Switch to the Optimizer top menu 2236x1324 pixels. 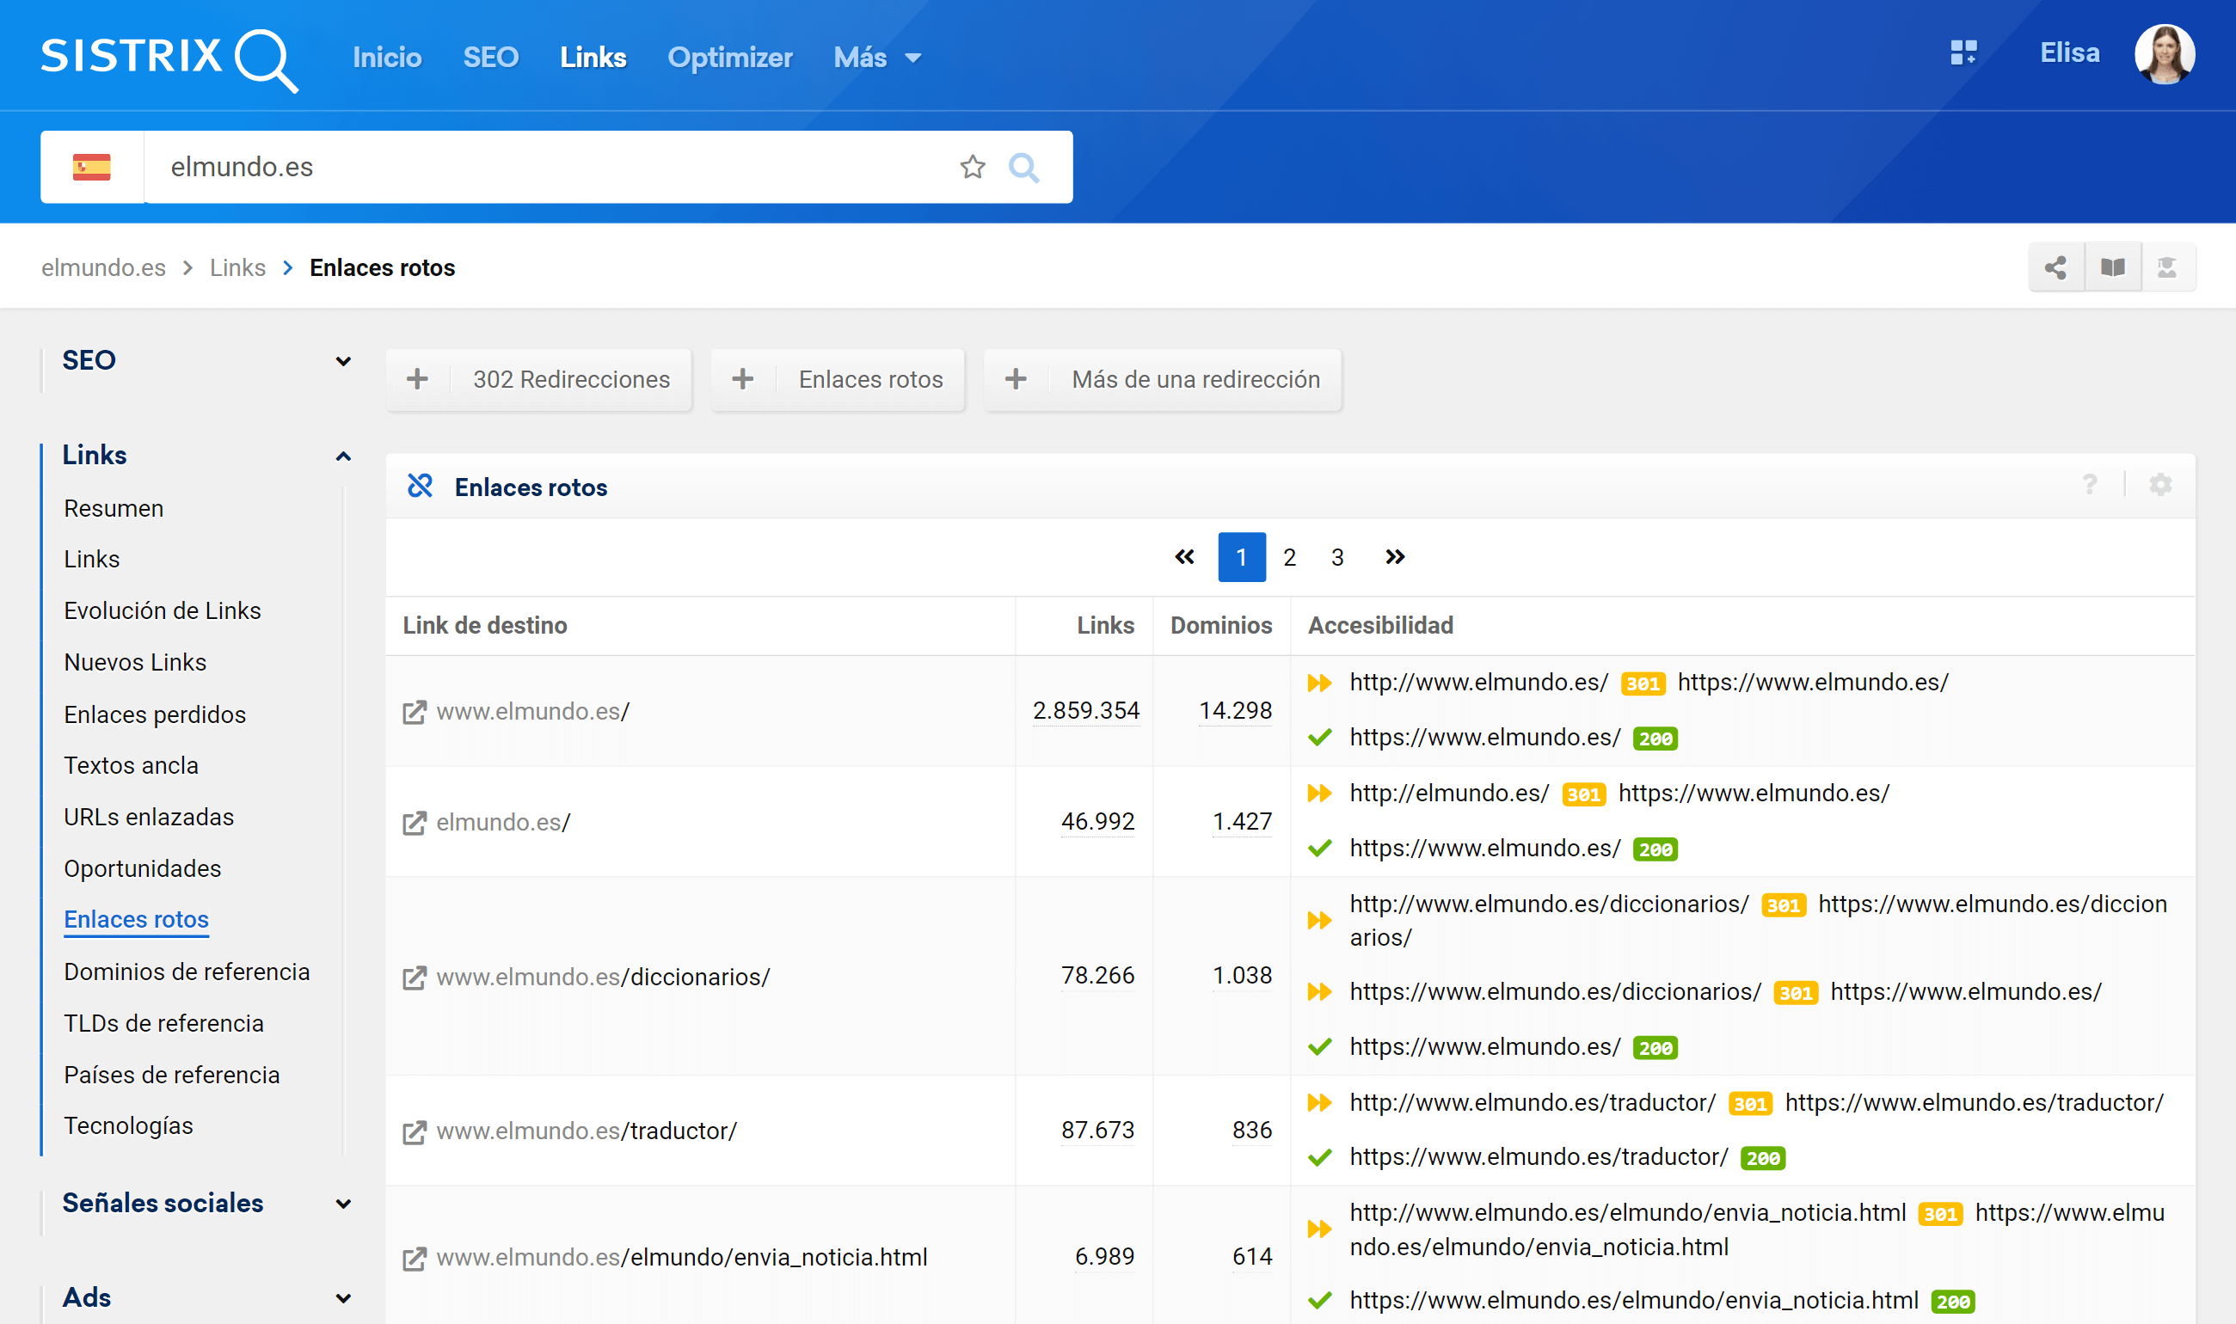tap(729, 58)
